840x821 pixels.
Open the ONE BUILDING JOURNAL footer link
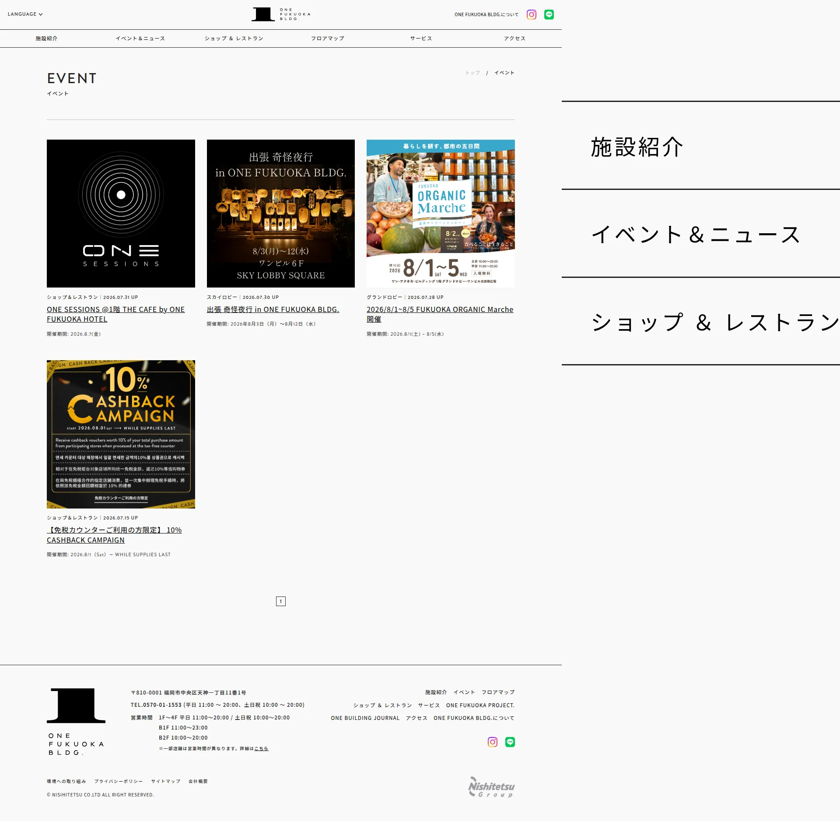tap(365, 718)
